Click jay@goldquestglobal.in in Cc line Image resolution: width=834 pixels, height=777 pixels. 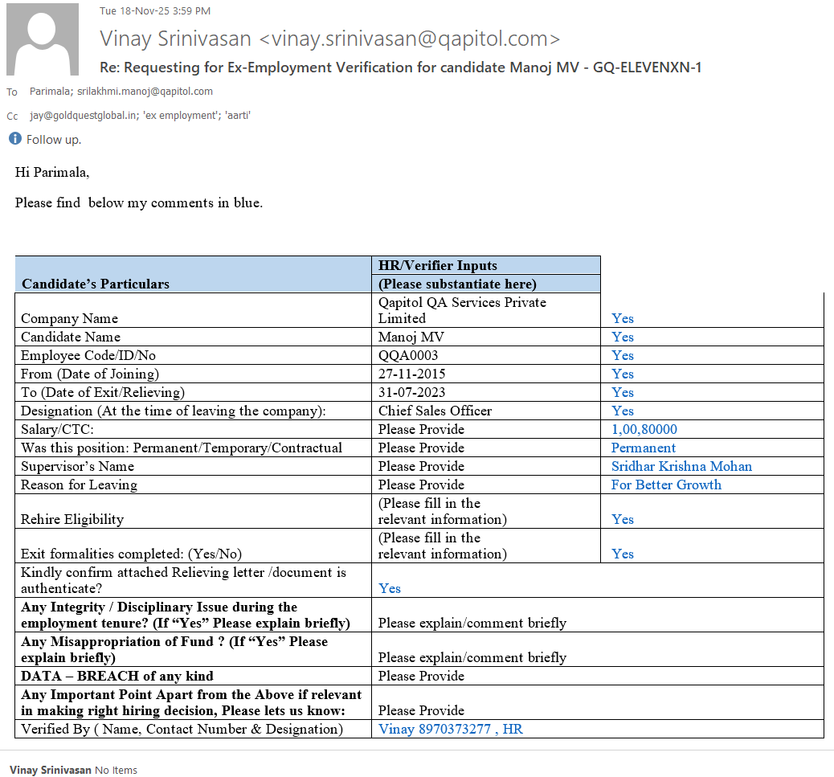tap(83, 116)
